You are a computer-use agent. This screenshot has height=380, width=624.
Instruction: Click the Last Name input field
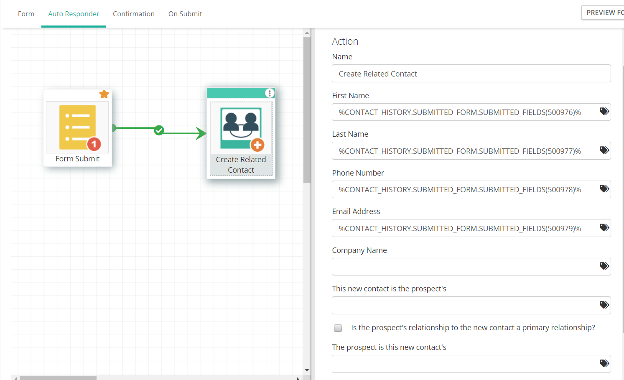[471, 151]
